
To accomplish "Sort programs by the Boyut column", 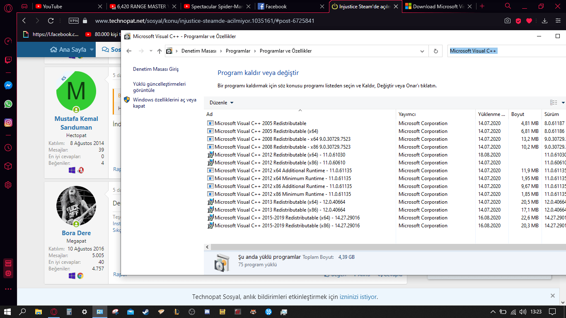I will (x=525, y=114).
